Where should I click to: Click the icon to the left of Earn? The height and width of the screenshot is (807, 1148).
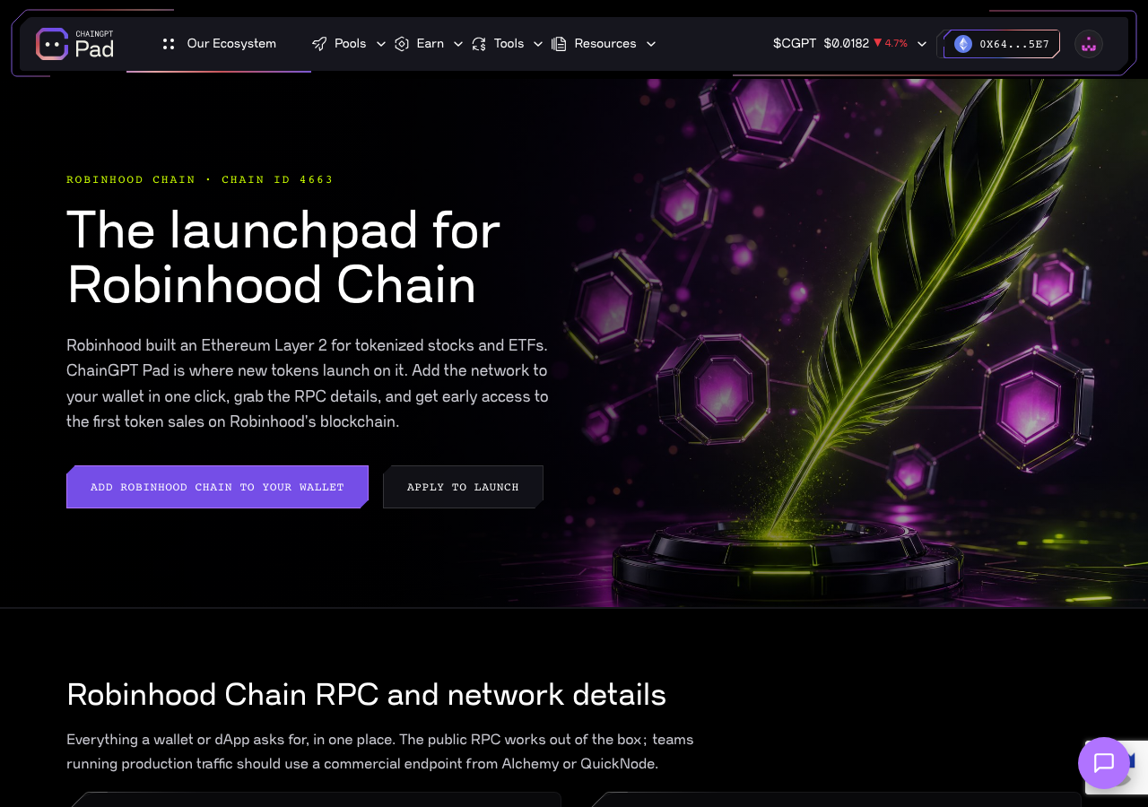pyautogui.click(x=402, y=44)
